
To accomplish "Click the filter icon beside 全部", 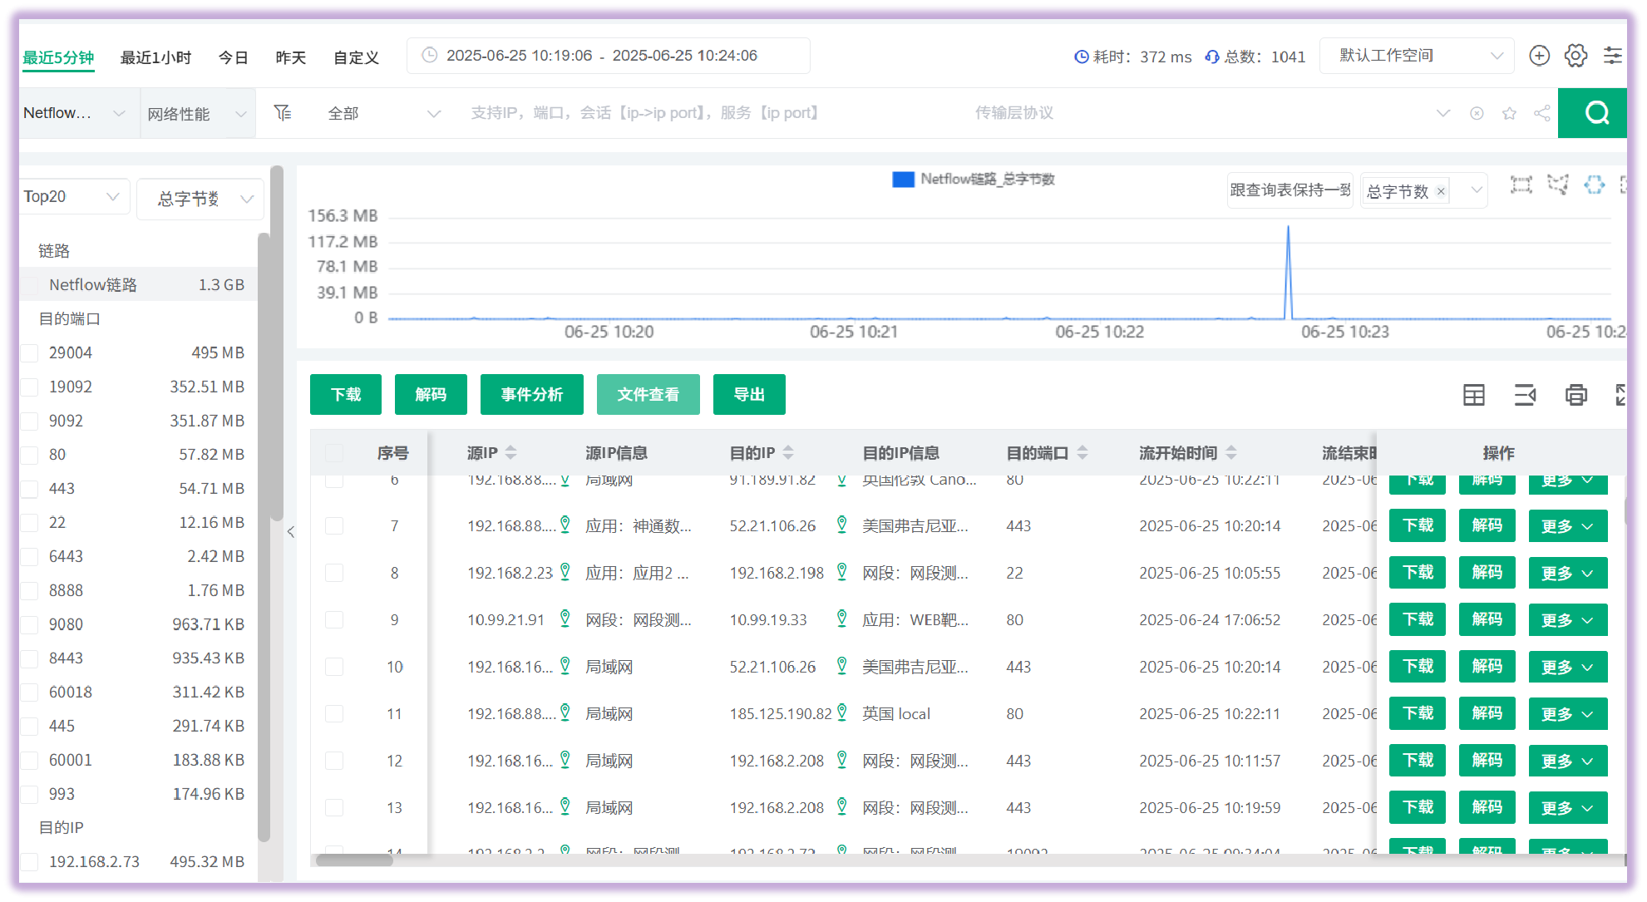I will [x=283, y=112].
